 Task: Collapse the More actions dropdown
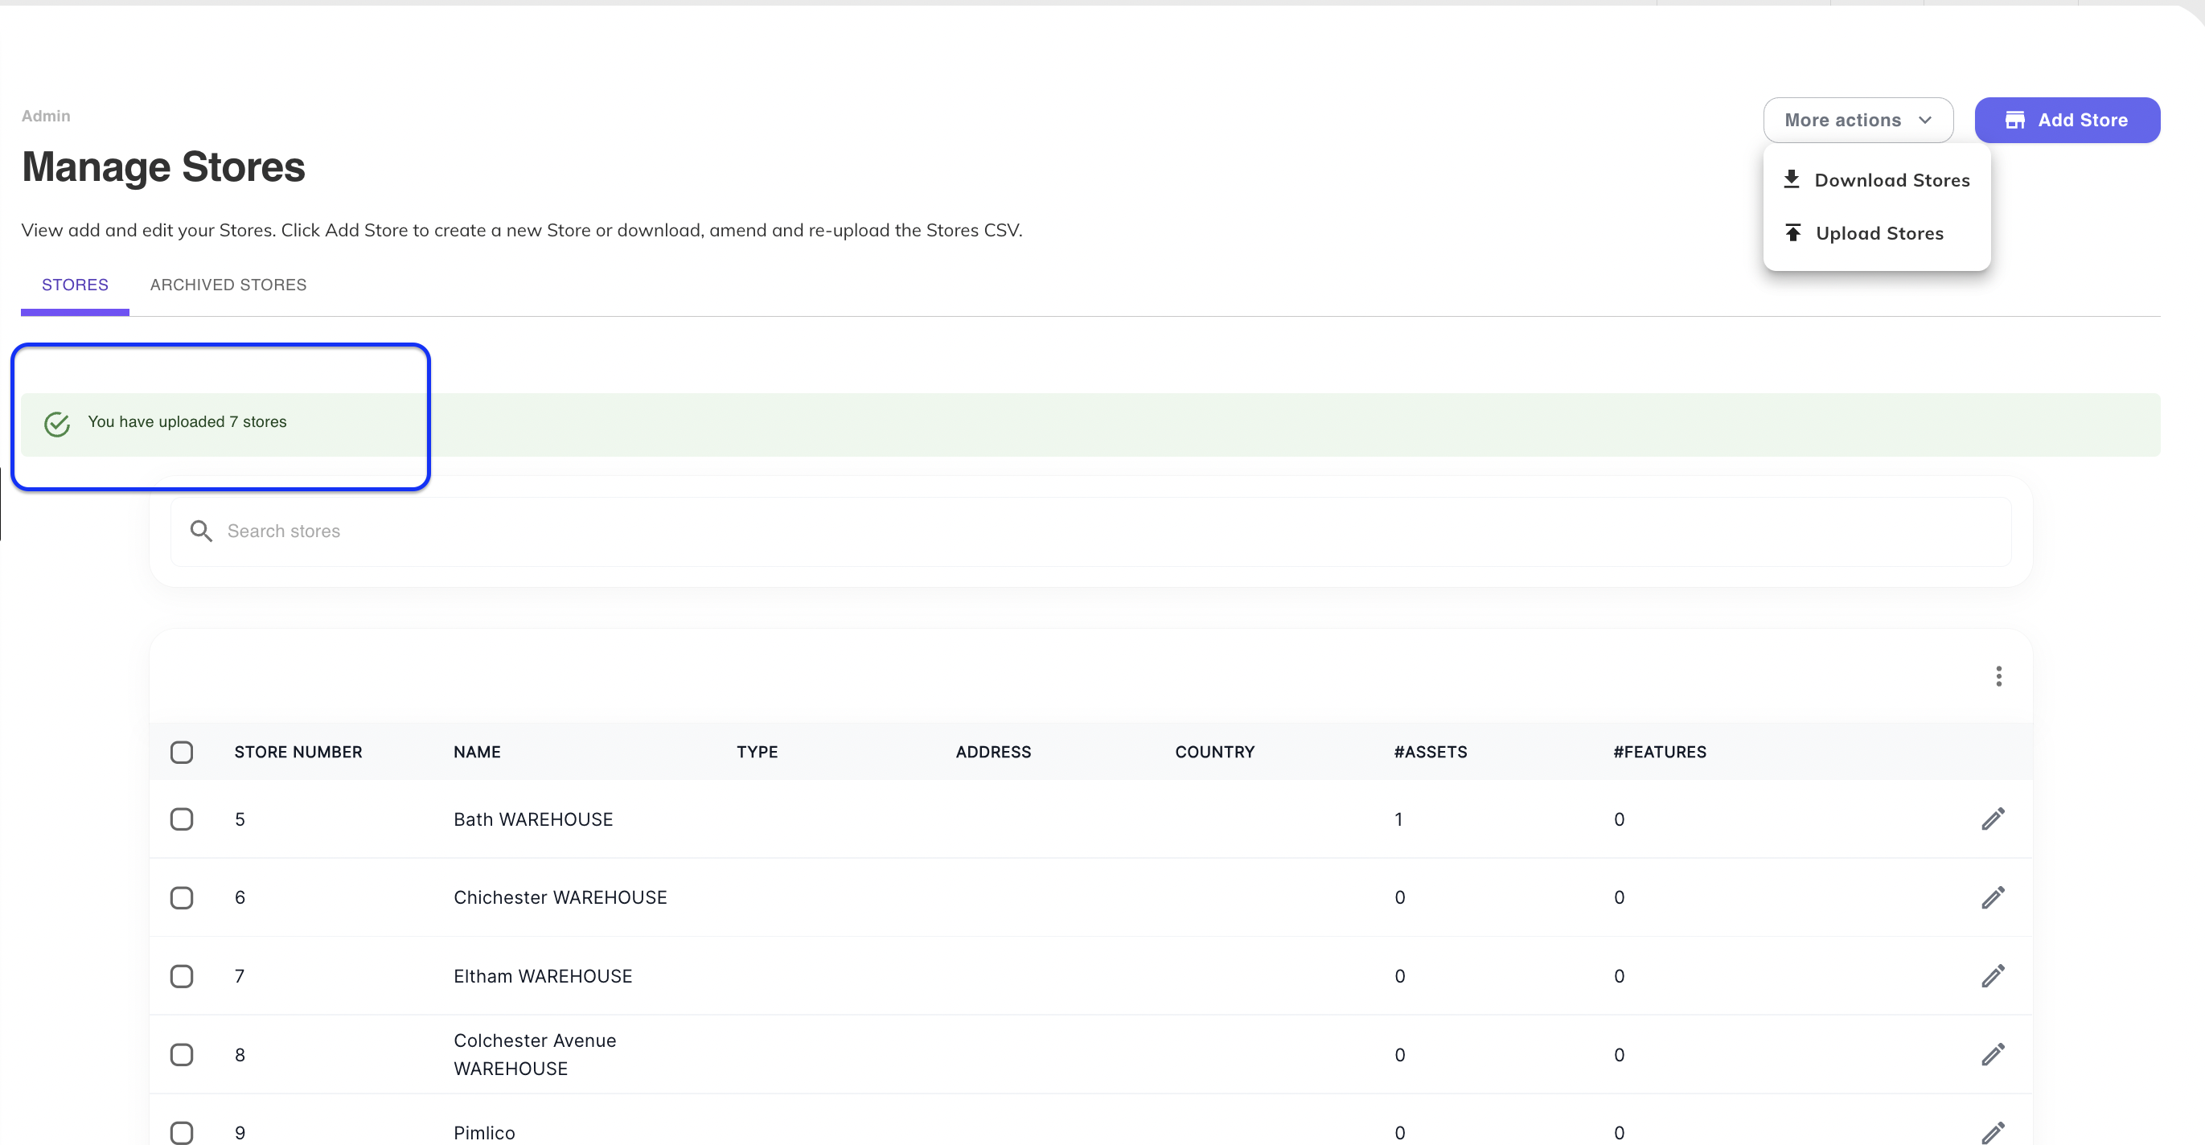coord(1858,120)
